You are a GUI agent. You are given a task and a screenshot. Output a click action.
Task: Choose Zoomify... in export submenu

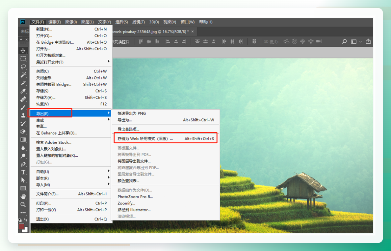point(166,203)
